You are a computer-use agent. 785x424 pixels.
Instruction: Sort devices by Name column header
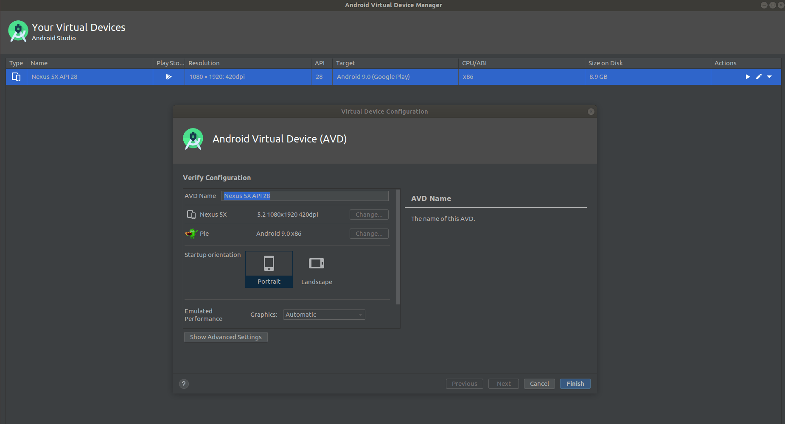pyautogui.click(x=90, y=63)
